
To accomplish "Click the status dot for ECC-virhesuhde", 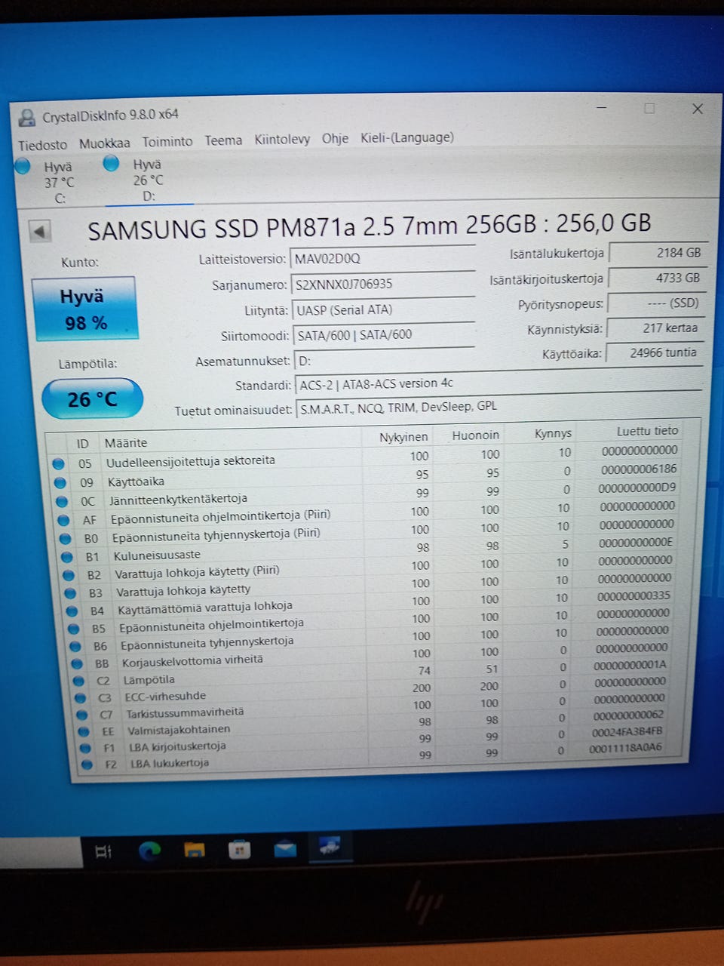I will [x=80, y=697].
